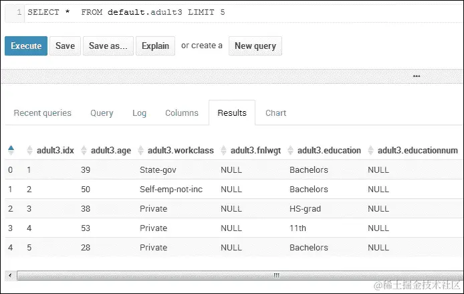
Task: Click the horizontal scrollbar thumb
Action: coord(240,275)
